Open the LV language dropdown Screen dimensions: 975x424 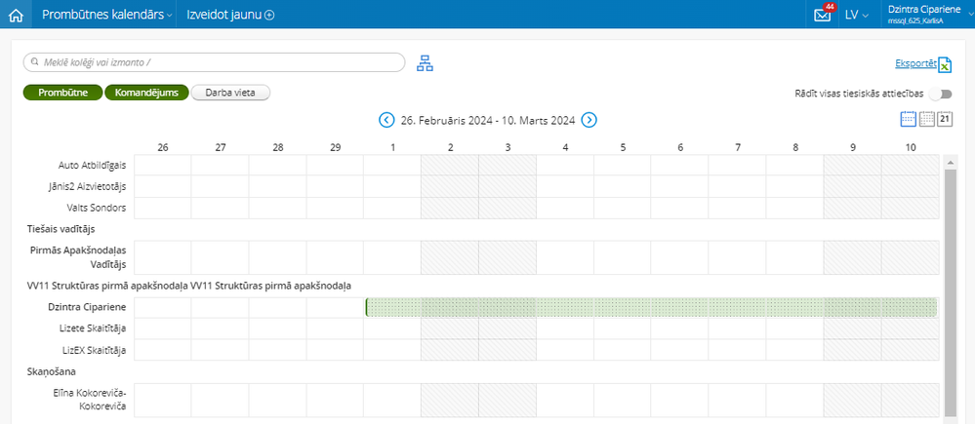coord(857,15)
